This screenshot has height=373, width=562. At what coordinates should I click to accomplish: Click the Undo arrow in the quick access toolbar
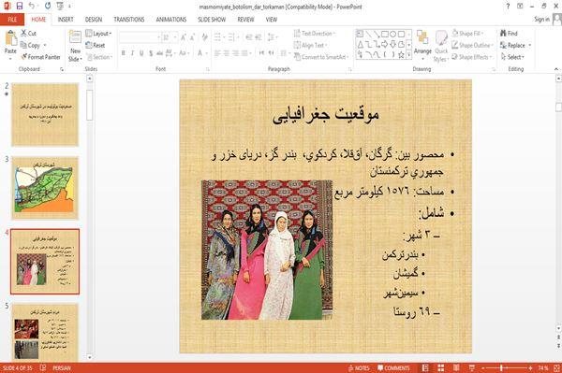[x=32, y=6]
